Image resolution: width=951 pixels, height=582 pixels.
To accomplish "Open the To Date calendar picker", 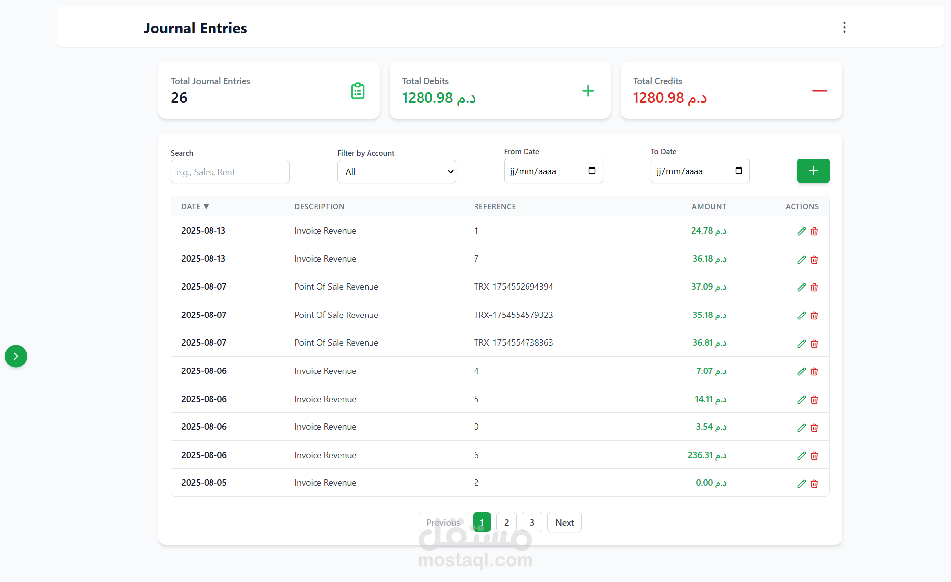I will click(x=739, y=171).
